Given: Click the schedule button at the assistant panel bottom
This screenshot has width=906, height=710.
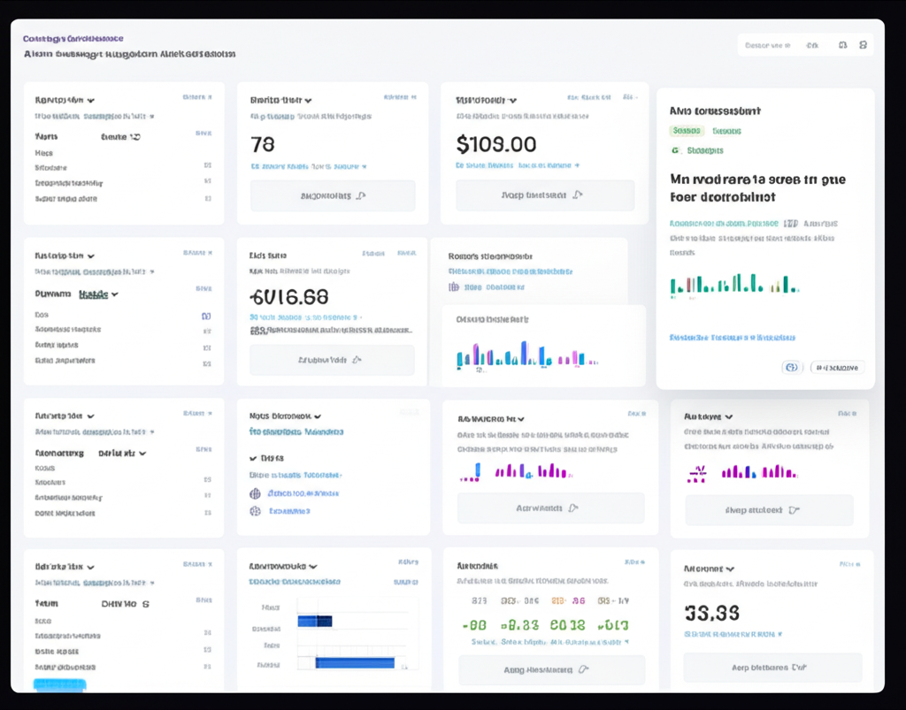Looking at the screenshot, I should click(837, 366).
